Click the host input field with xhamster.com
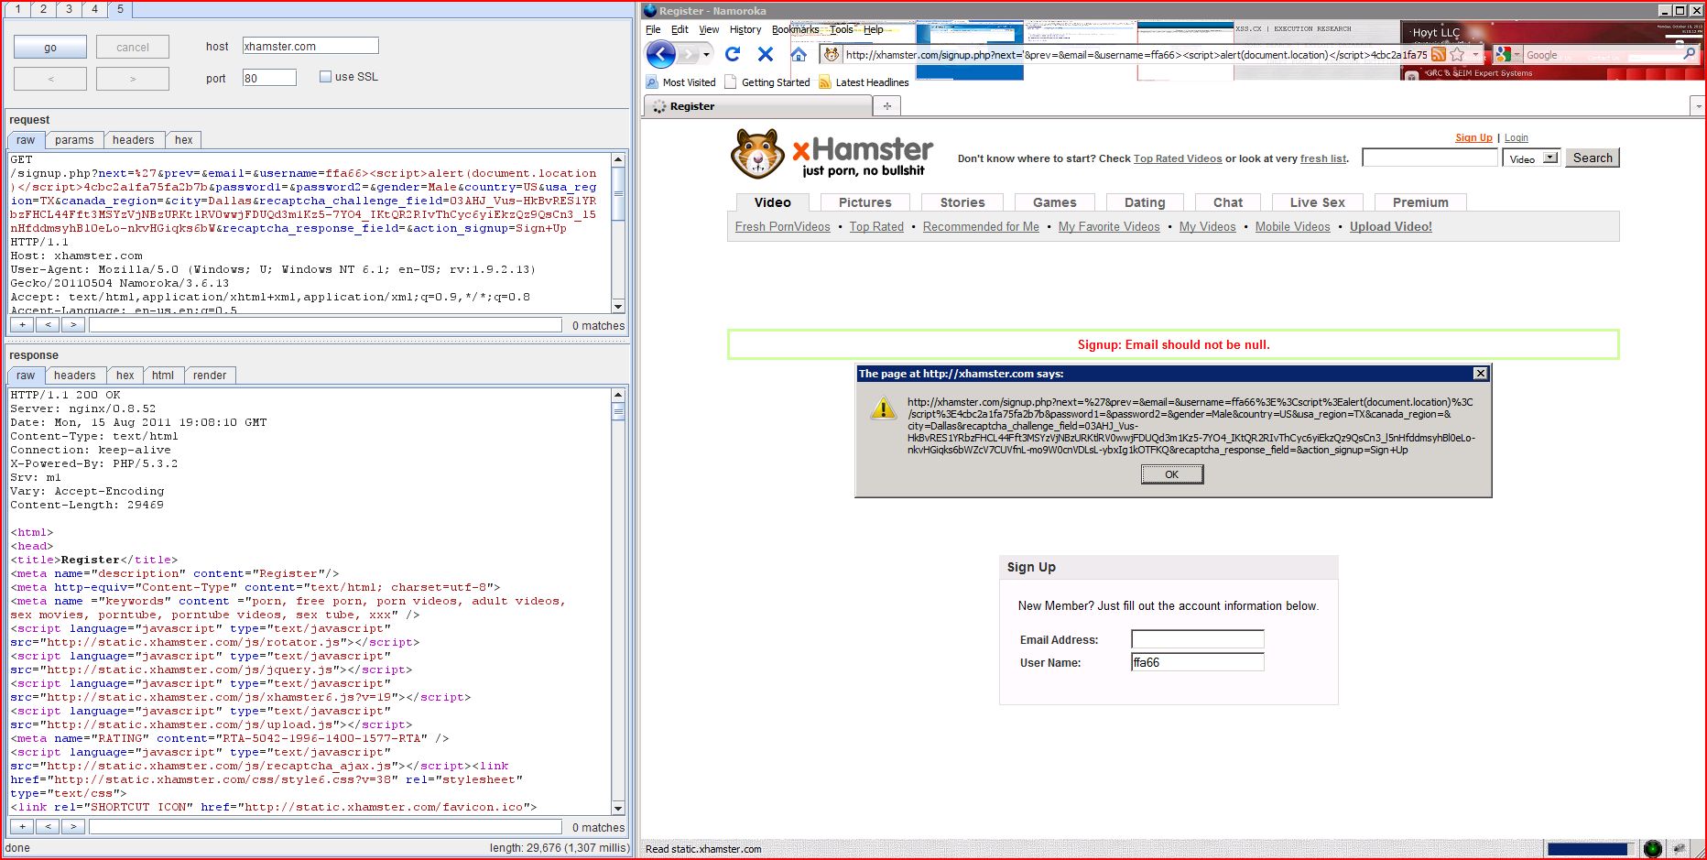The image size is (1707, 860). coord(310,46)
